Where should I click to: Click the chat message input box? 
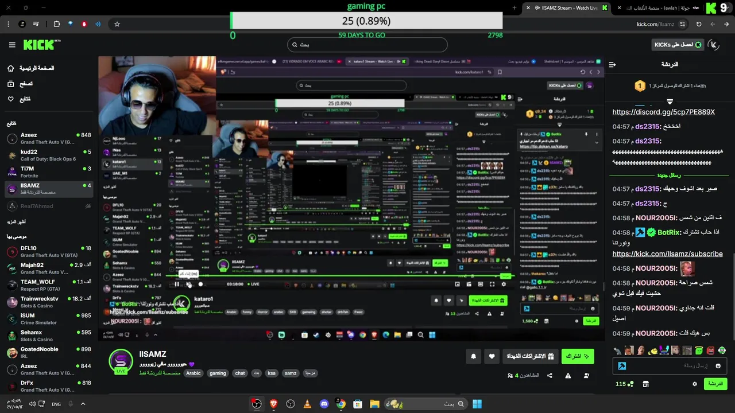click(x=670, y=366)
